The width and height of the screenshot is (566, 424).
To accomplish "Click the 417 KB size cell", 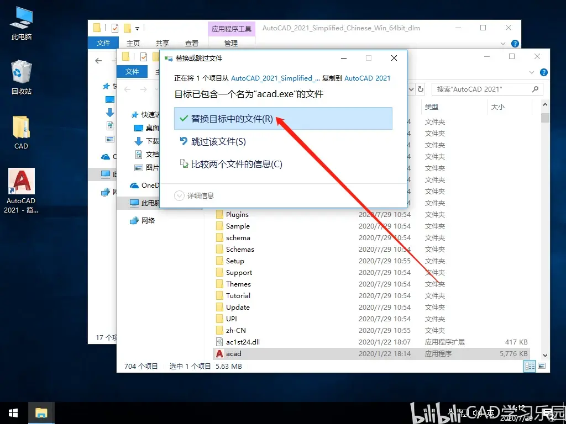I will (516, 342).
